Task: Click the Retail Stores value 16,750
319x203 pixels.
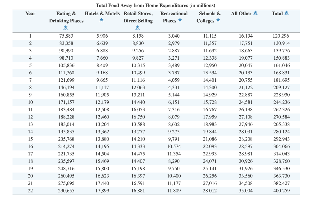Action: click(x=138, y=117)
